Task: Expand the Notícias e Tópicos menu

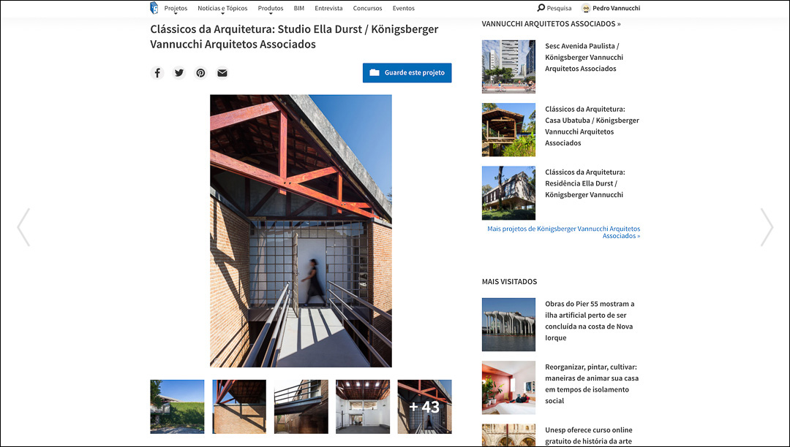Action: (x=222, y=9)
